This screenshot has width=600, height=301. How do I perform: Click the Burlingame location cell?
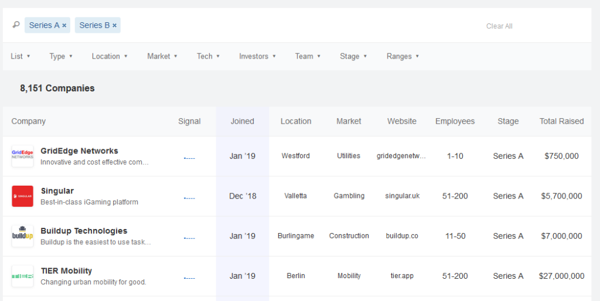click(296, 236)
